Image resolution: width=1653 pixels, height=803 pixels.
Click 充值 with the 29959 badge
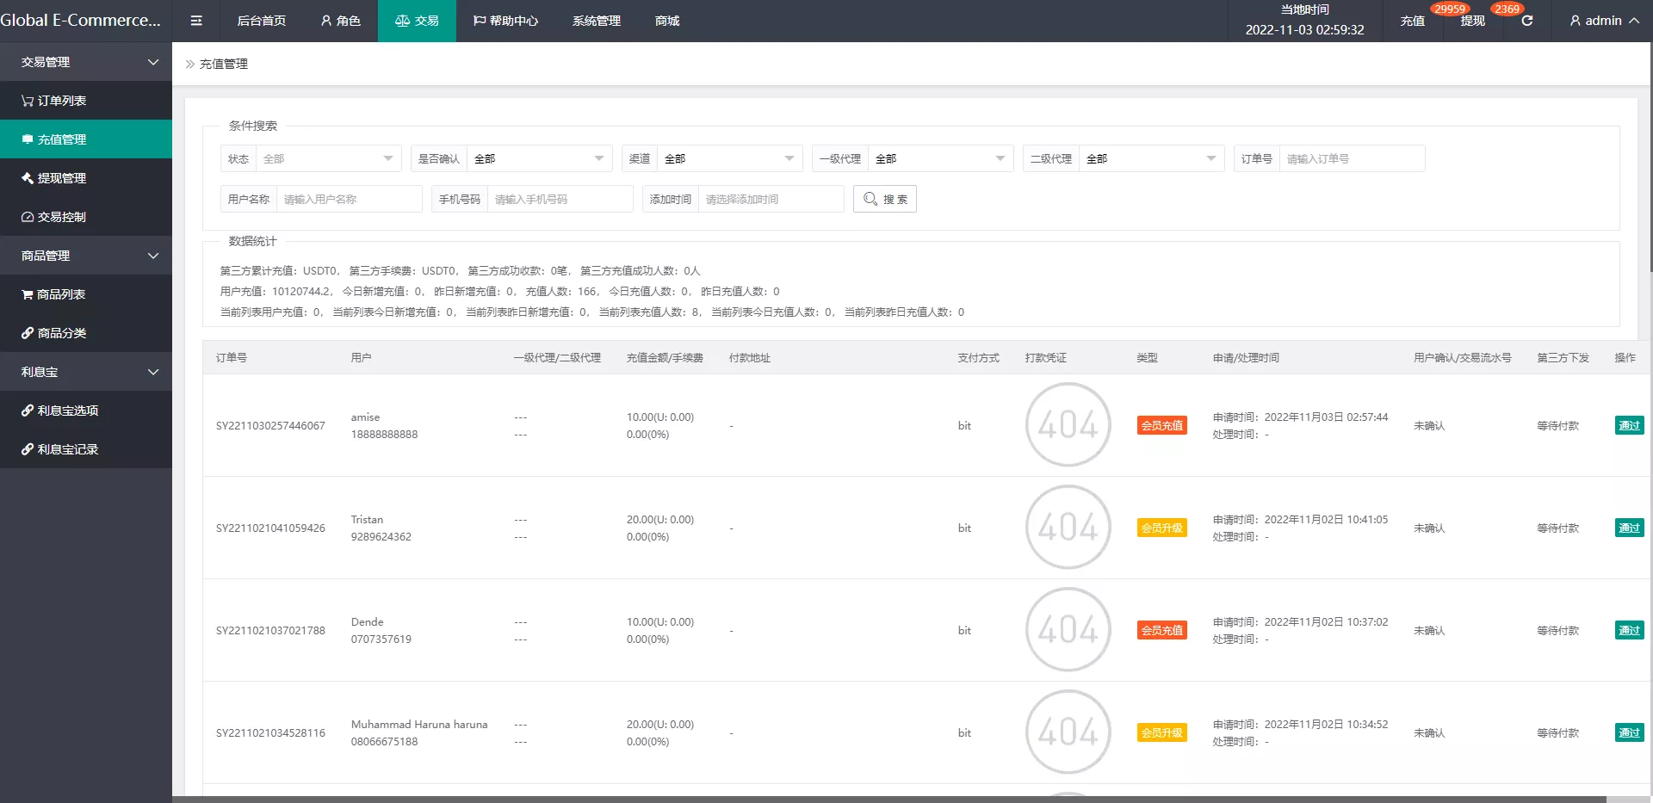click(1413, 22)
